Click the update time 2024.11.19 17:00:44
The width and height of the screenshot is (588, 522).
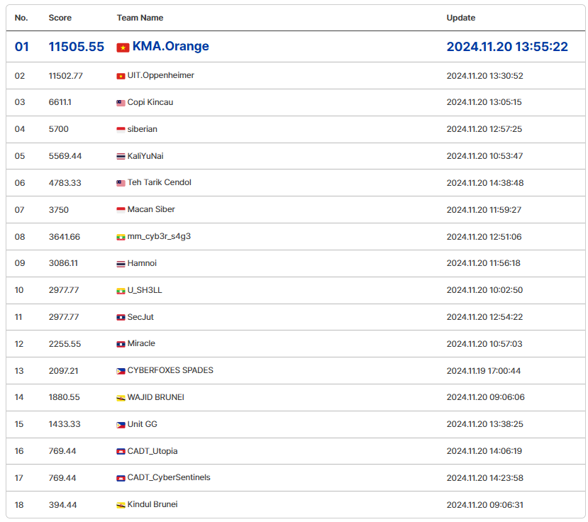484,371
